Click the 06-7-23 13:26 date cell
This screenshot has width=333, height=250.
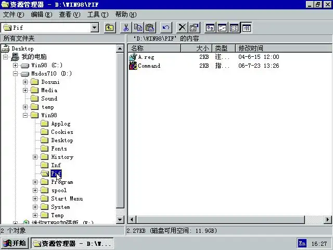[x=259, y=66]
